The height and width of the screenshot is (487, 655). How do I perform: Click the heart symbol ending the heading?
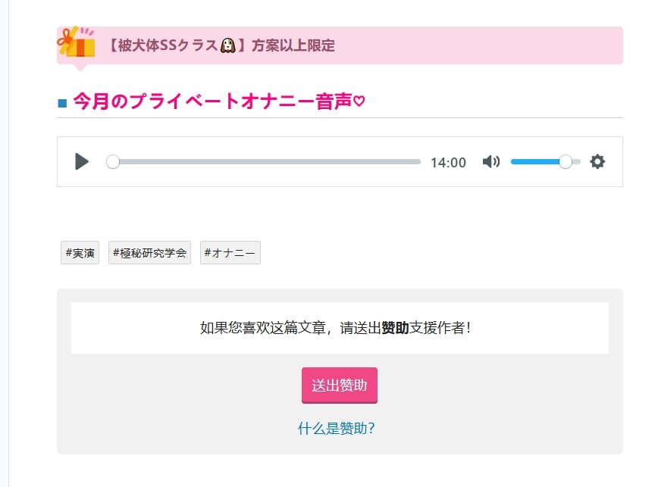(x=359, y=102)
